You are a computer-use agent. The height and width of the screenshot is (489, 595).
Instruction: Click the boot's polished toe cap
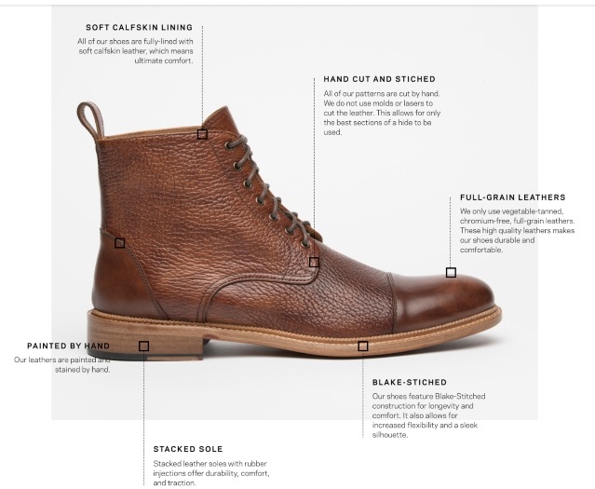coord(444,302)
